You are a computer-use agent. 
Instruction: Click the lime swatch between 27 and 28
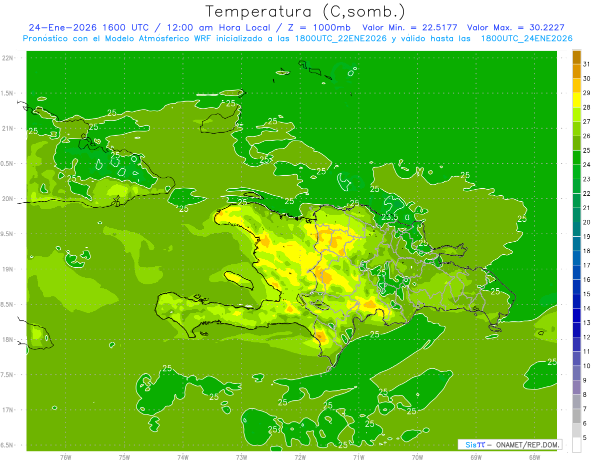point(576,114)
